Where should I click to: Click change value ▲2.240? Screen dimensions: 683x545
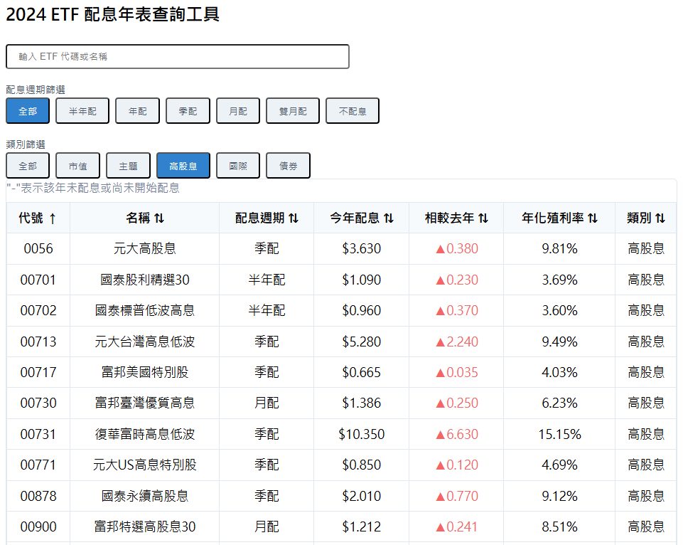456,342
